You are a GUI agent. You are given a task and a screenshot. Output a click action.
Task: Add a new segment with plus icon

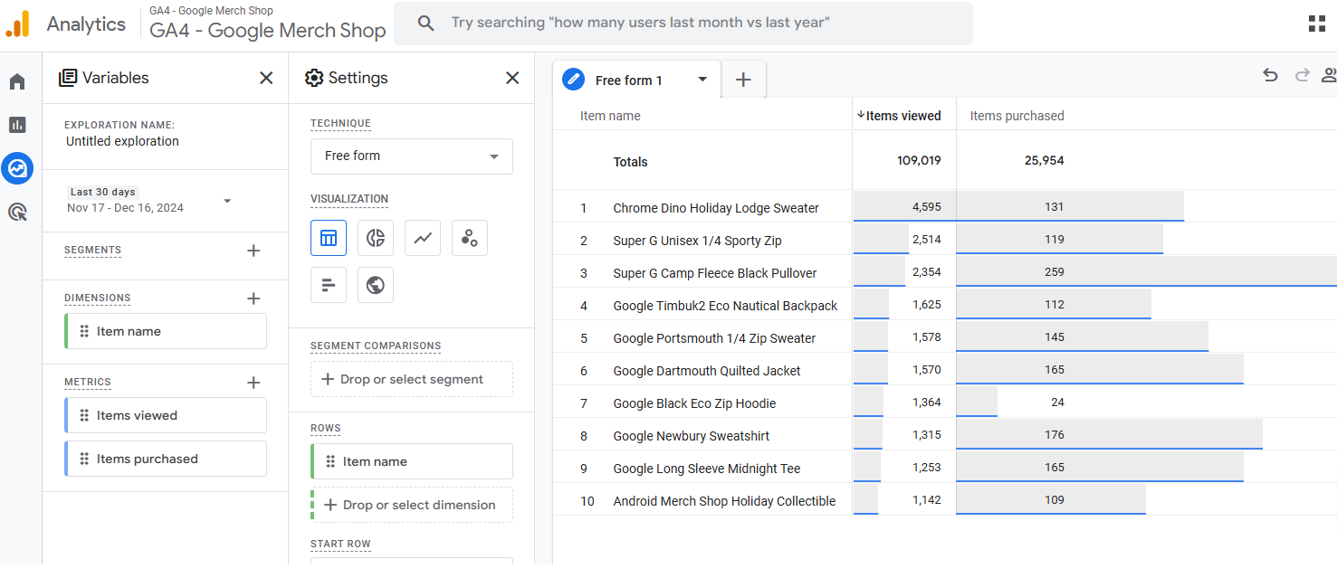click(x=253, y=251)
